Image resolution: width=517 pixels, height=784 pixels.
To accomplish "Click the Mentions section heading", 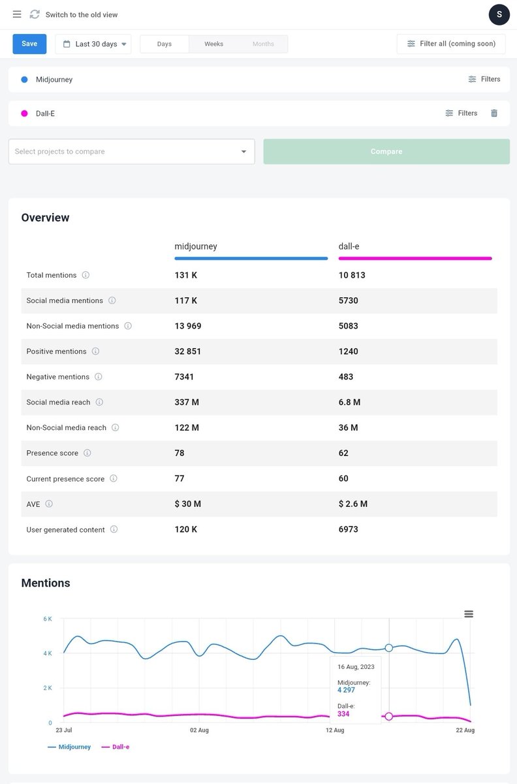I will (46, 583).
